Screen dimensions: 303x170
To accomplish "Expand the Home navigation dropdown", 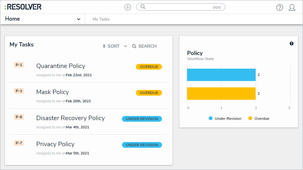I will [x=78, y=19].
